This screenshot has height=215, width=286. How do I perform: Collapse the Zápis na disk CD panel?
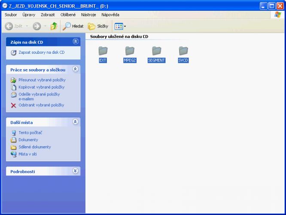click(76, 41)
